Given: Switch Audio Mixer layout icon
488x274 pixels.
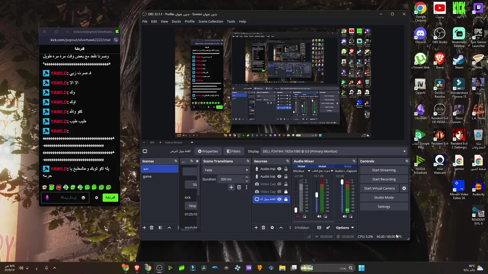Looking at the screenshot, I should click(x=319, y=228).
